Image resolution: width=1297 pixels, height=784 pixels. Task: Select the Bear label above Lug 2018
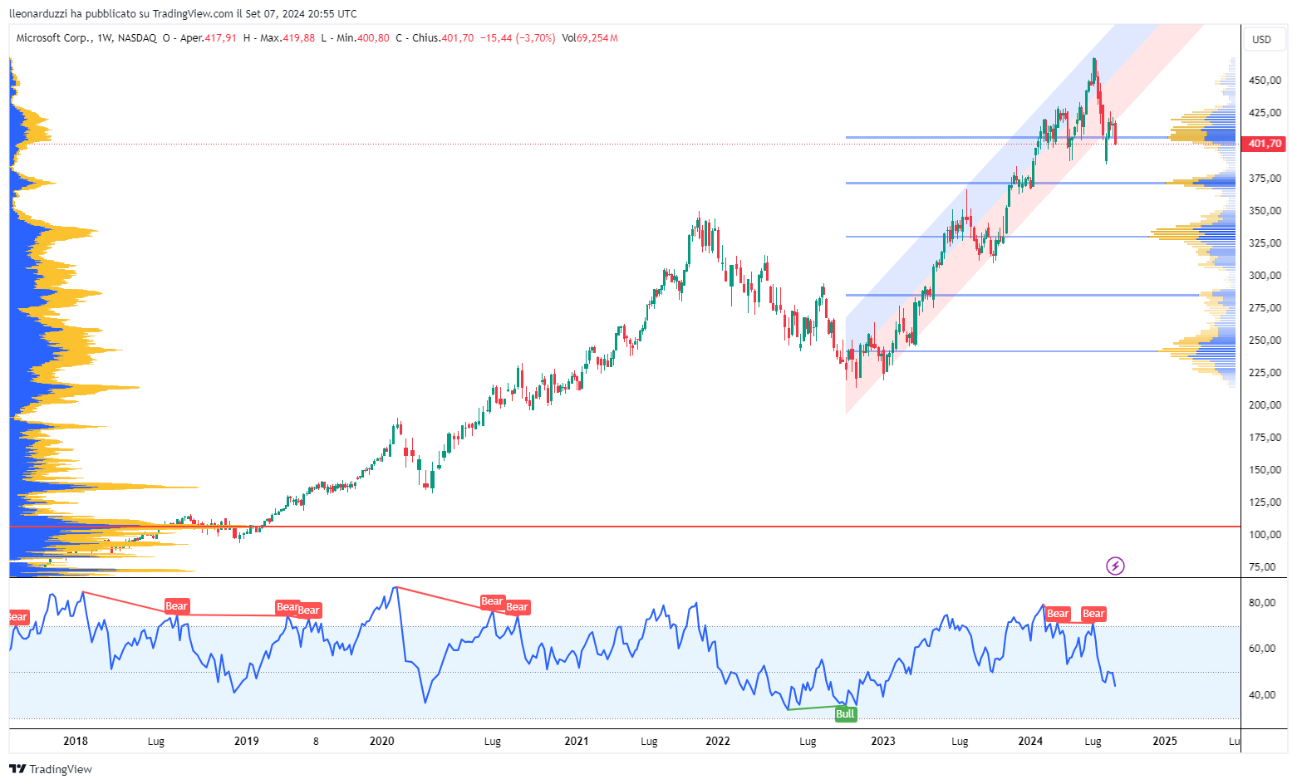pyautogui.click(x=176, y=606)
